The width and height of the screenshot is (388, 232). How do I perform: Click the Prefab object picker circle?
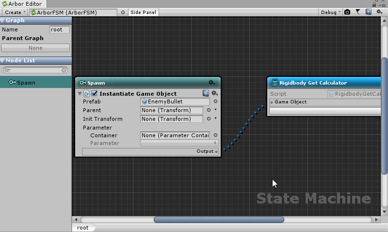[215, 102]
